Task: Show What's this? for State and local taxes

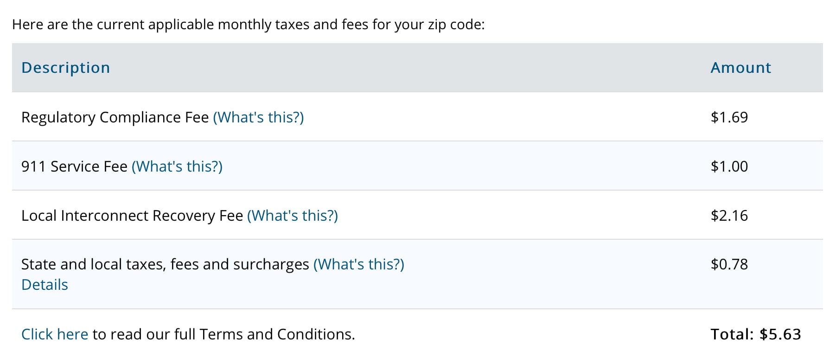Action: (359, 264)
